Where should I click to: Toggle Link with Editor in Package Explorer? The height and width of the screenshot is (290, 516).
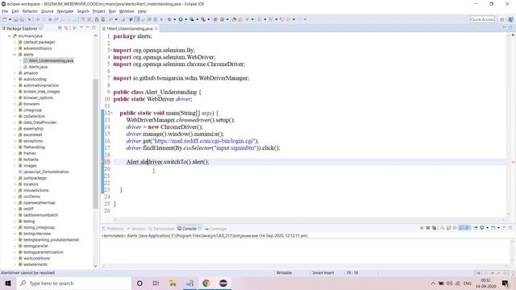coord(66,28)
